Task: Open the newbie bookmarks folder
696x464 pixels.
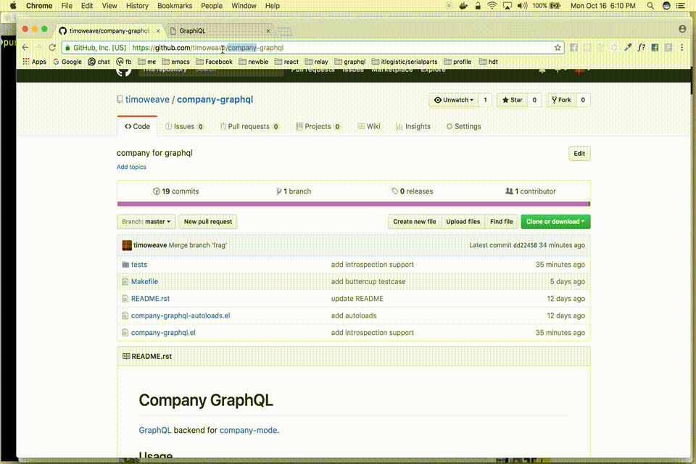Action: [x=254, y=62]
